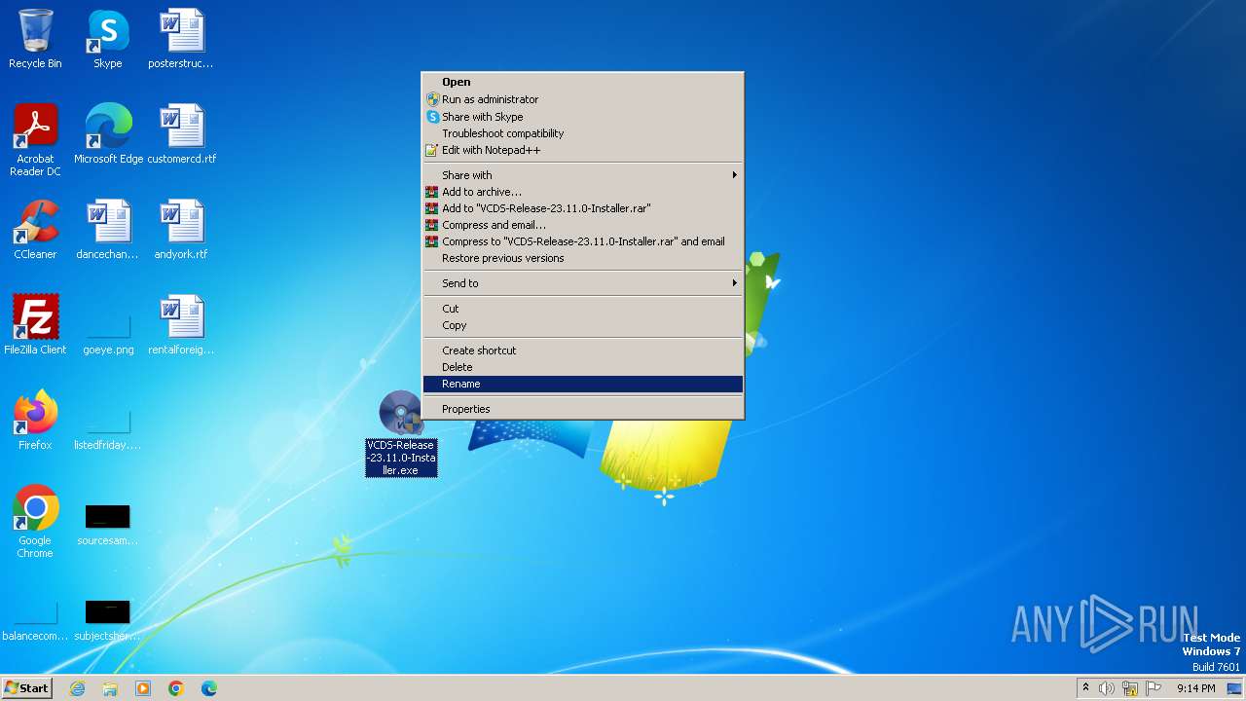Choose Run as administrator
Screen dimensions: 1246x701
click(x=583, y=99)
